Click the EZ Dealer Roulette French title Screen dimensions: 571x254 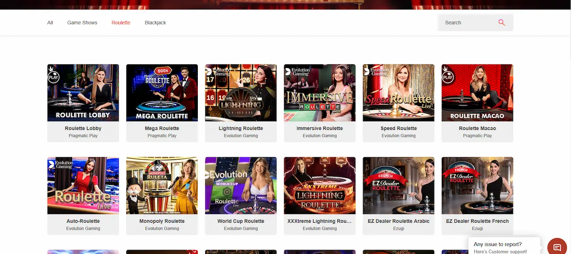tap(477, 221)
